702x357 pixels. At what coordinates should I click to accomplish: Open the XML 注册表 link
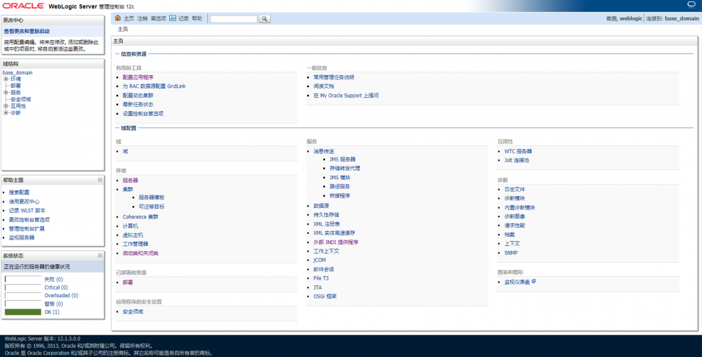326,224
